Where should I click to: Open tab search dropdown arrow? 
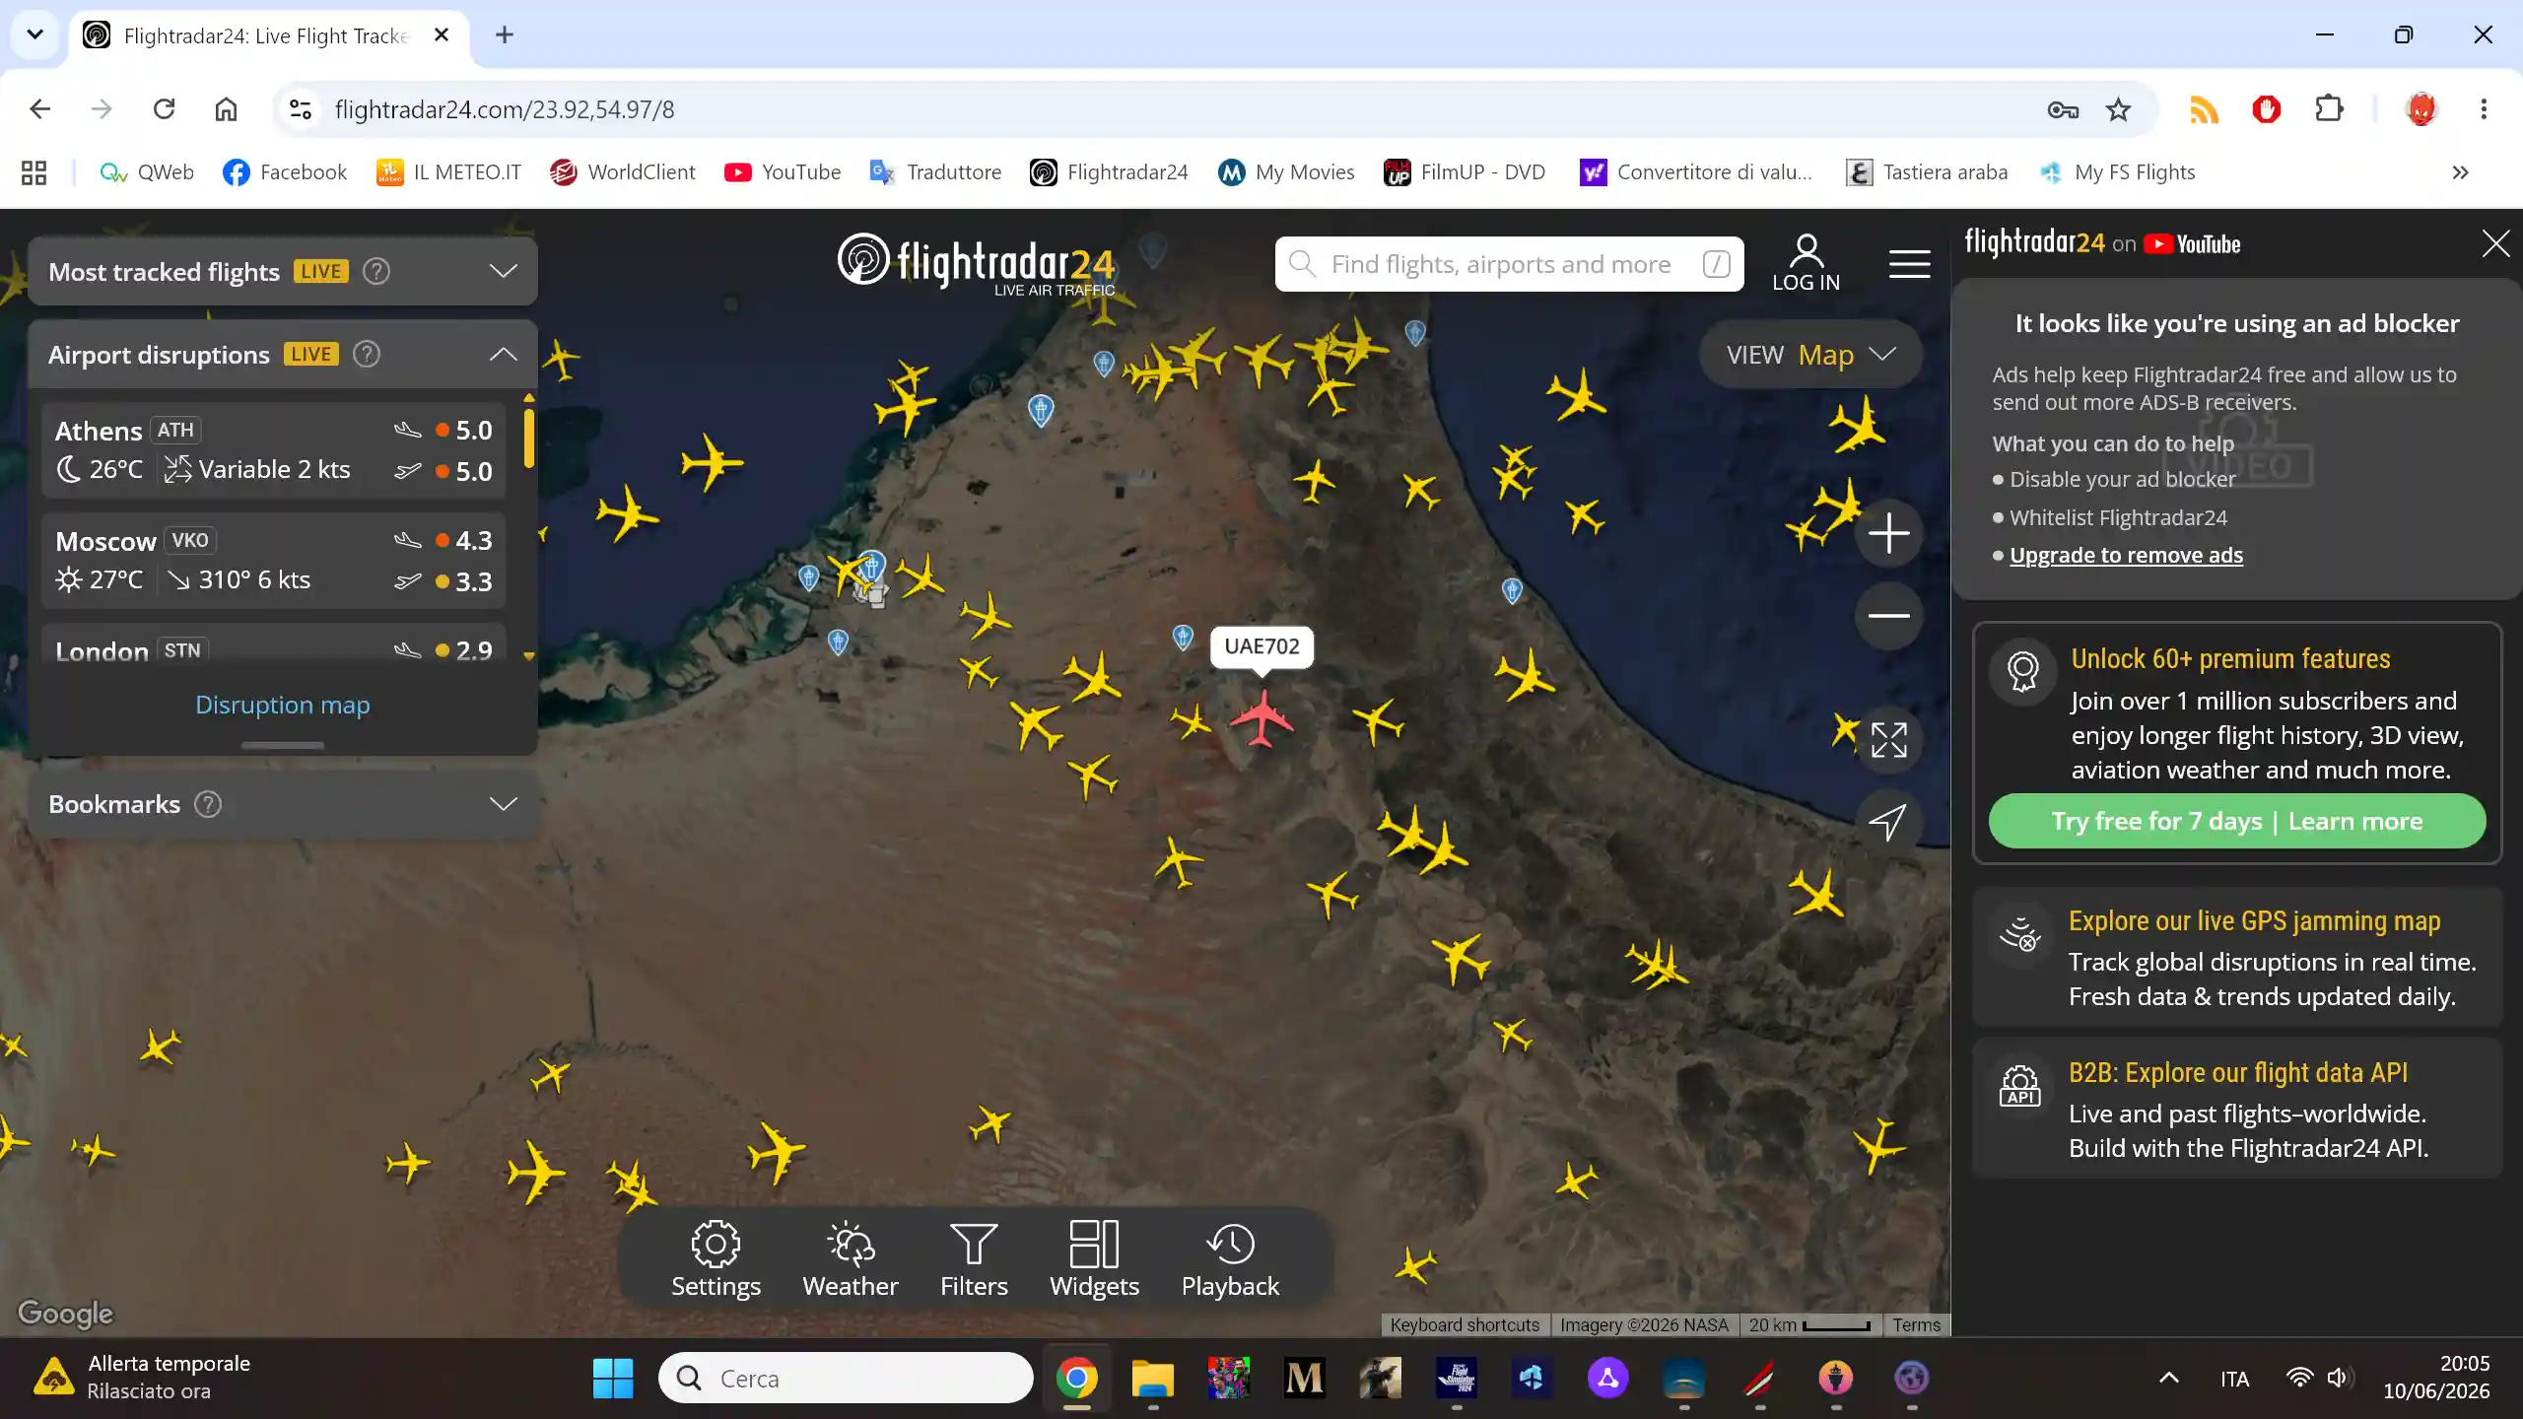tap(35, 34)
